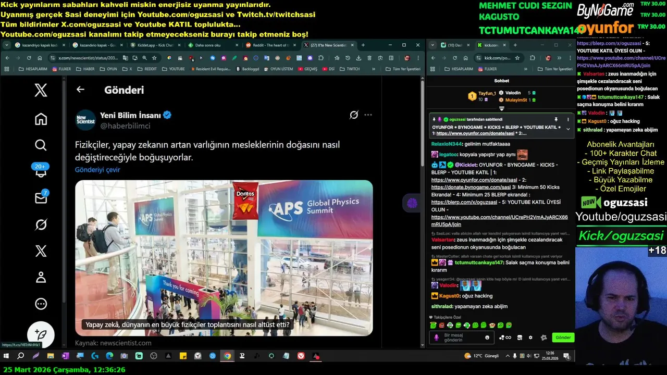Expand the leaderboard with the down arrow
This screenshot has height=375, width=667.
501,108
